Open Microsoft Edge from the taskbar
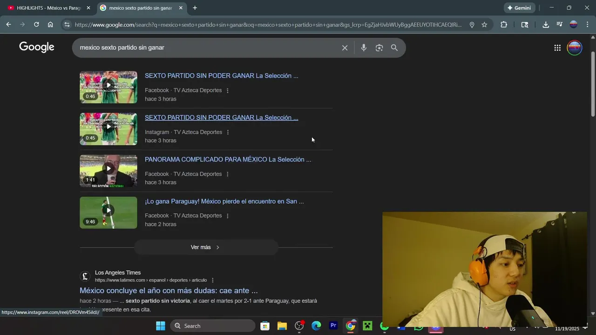Screen dimensions: 596x335 pos(316,326)
